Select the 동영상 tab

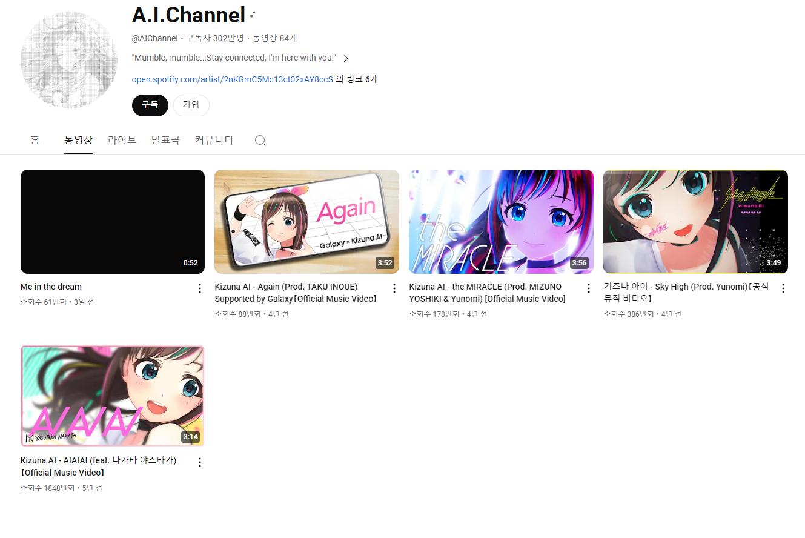pos(79,140)
